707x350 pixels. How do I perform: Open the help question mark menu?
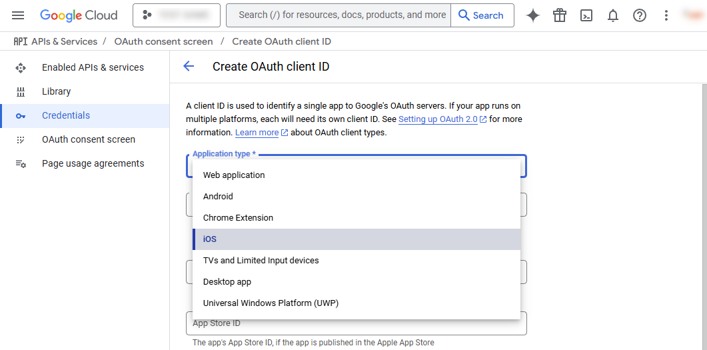click(x=640, y=15)
